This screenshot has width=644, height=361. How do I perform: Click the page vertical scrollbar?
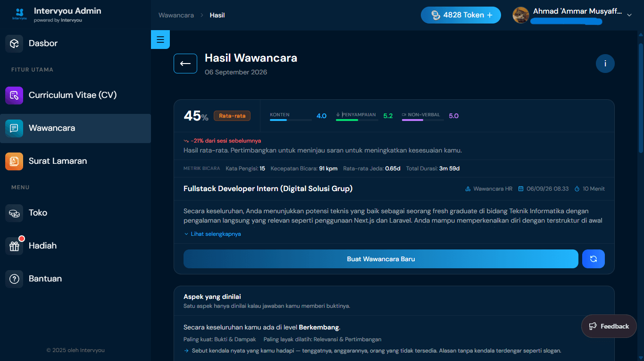tap(641, 98)
